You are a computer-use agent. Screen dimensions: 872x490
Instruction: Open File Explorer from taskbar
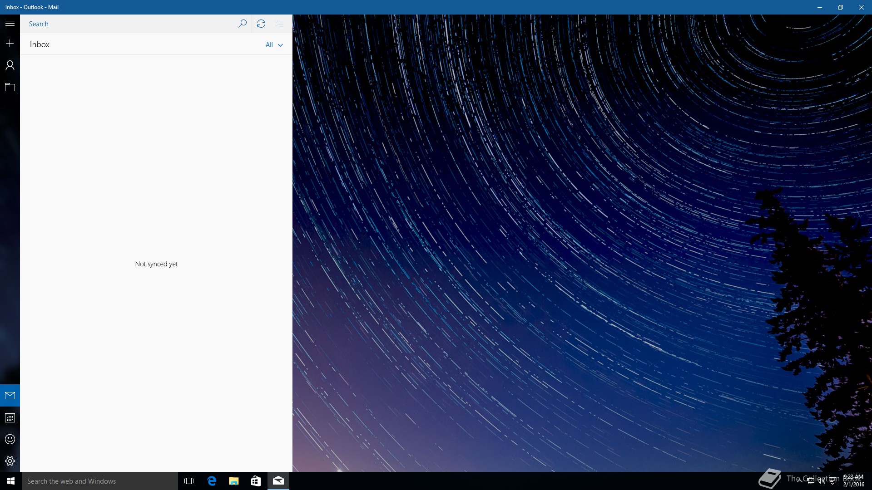(234, 481)
